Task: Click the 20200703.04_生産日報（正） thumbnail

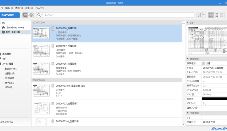Action: [41, 90]
